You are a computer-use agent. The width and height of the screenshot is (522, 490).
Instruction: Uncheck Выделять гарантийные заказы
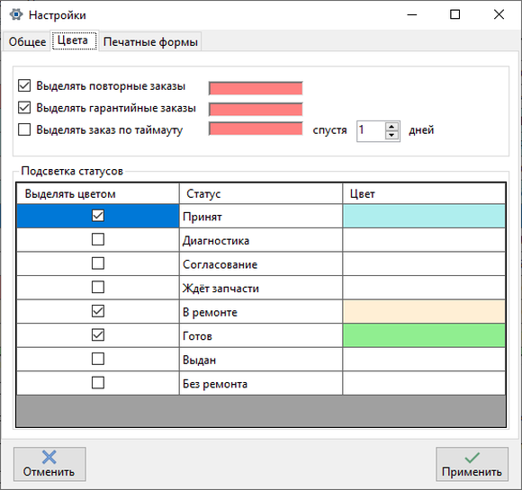click(x=24, y=108)
